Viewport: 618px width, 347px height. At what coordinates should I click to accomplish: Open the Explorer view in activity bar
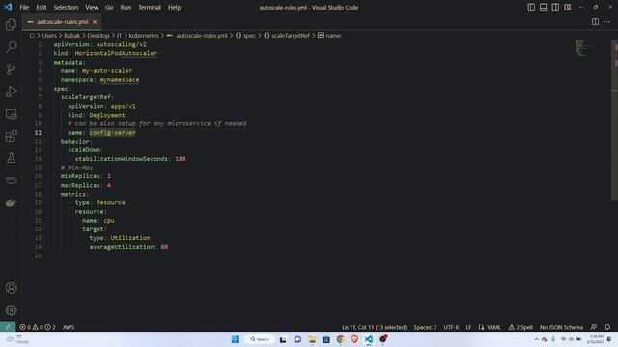pos(11,24)
